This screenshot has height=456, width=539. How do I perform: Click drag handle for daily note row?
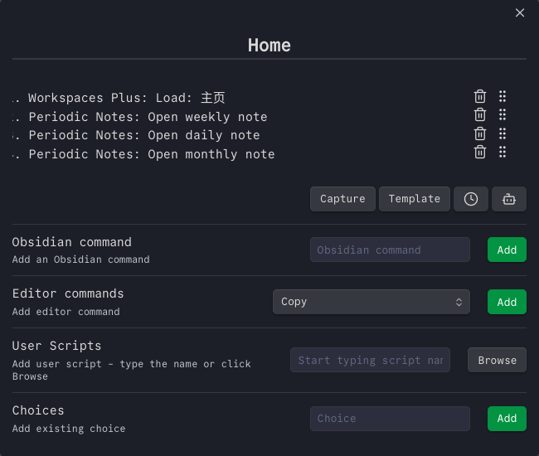503,133
